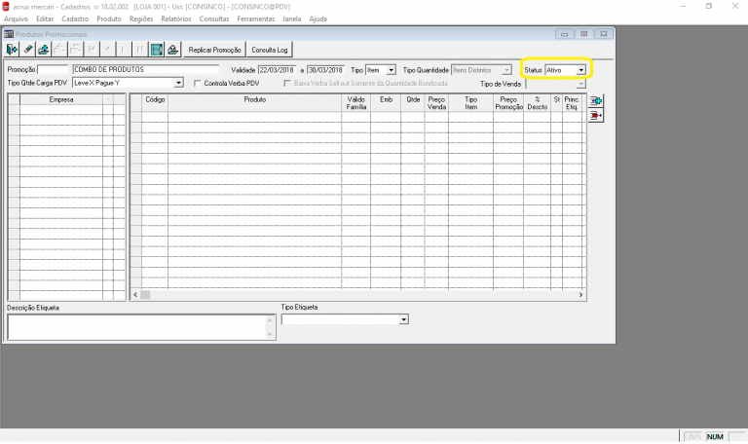
Task: Click the Preço Venda column header
Action: tap(436, 103)
